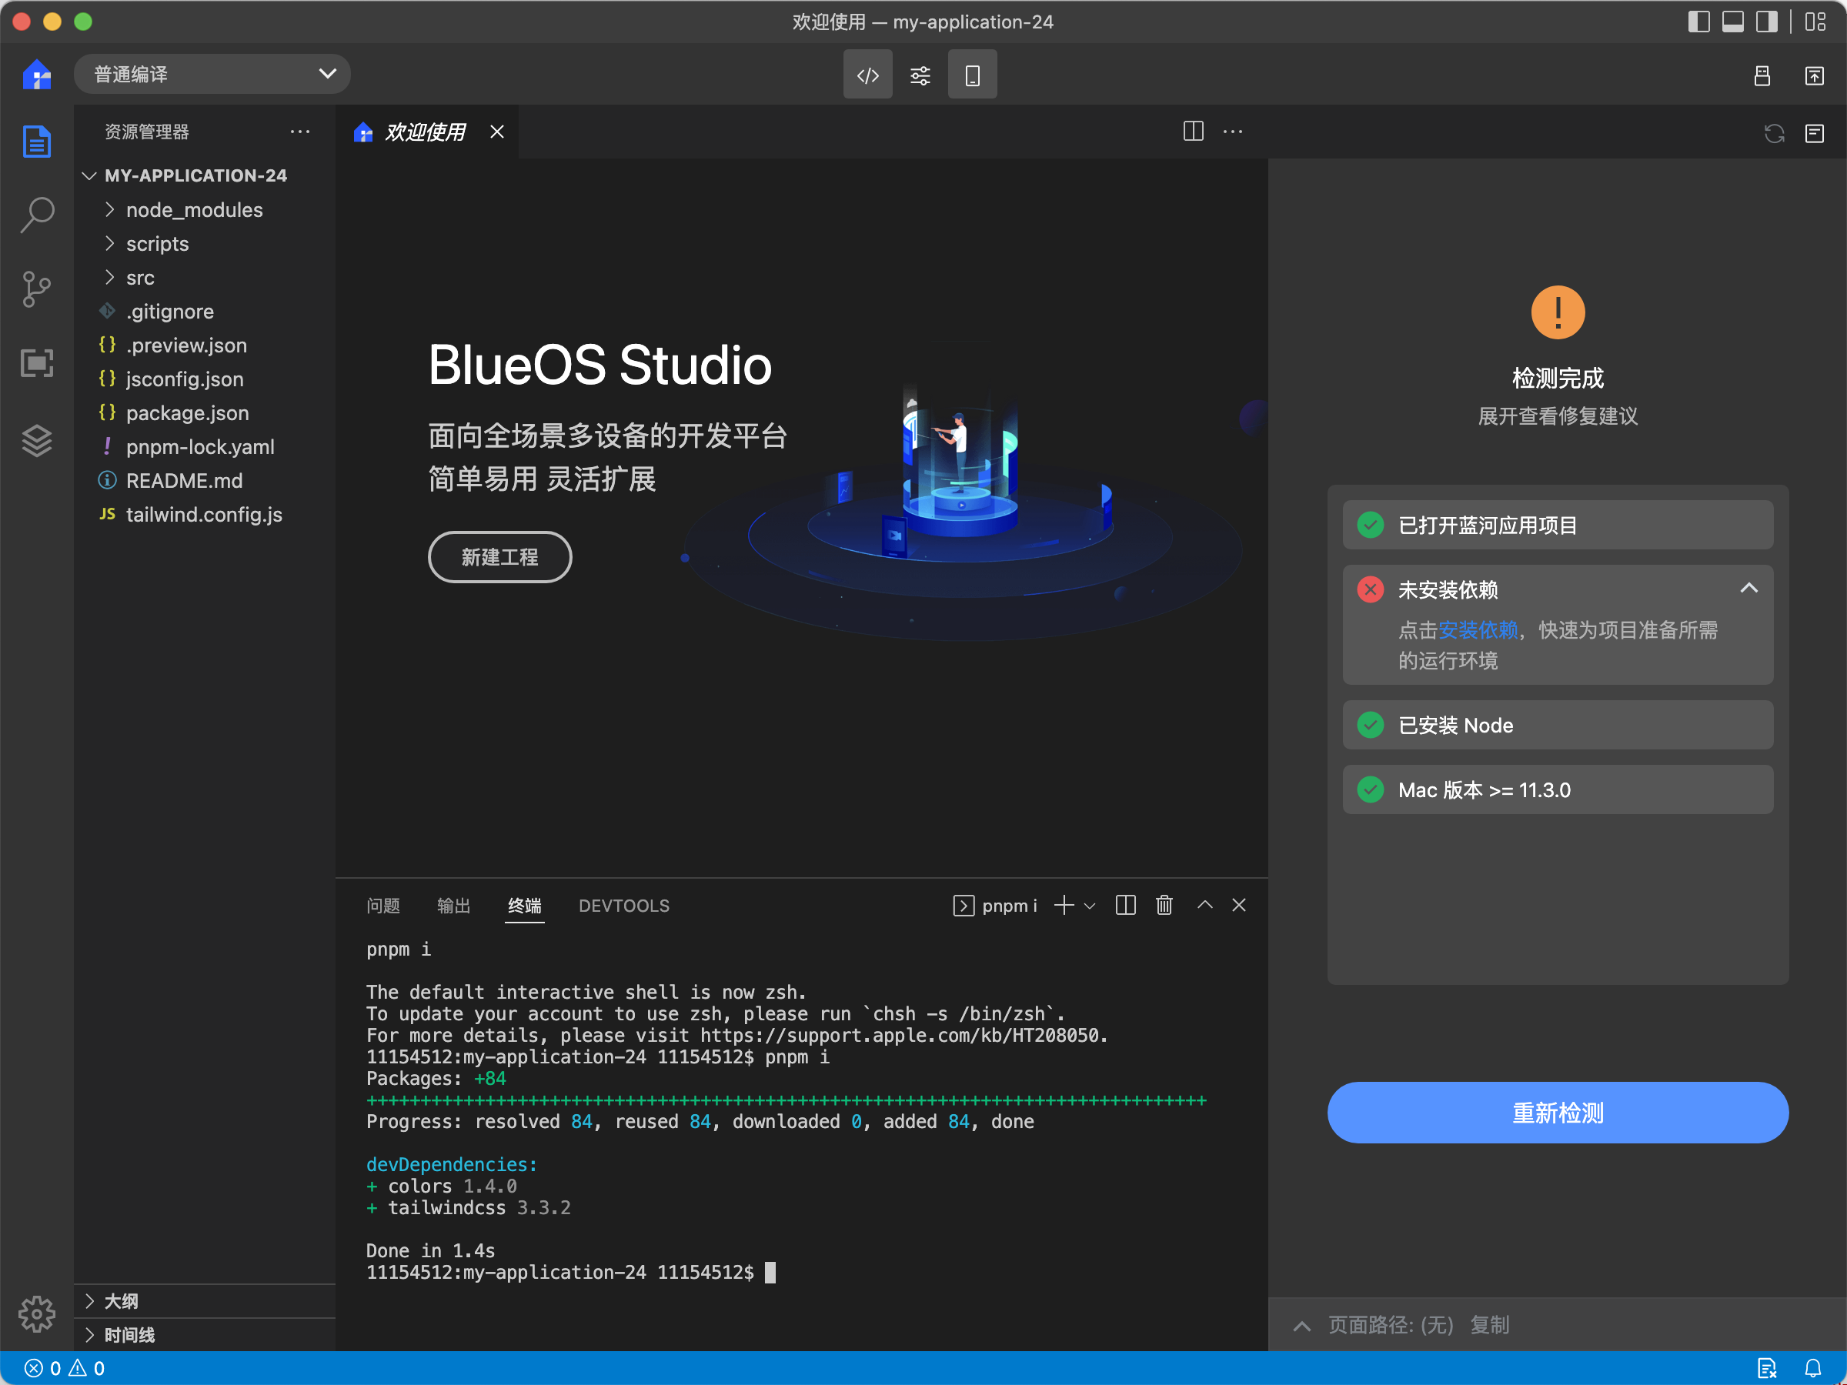Switch to the 问题 tab

tap(383, 906)
